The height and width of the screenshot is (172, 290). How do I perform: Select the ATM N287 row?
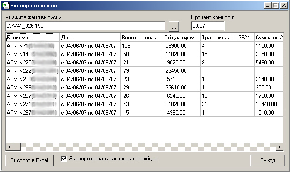(145, 113)
